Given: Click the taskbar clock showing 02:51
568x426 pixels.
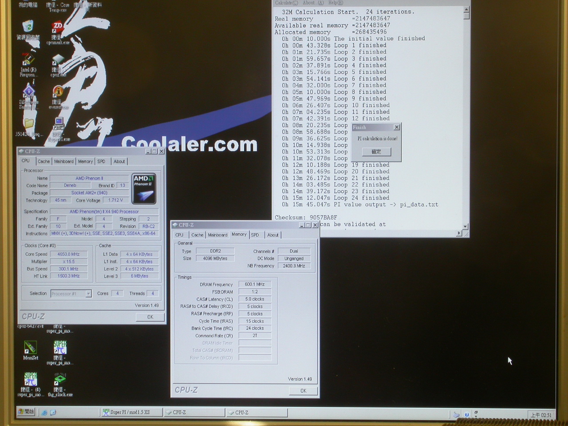Looking at the screenshot, I should tap(541, 415).
